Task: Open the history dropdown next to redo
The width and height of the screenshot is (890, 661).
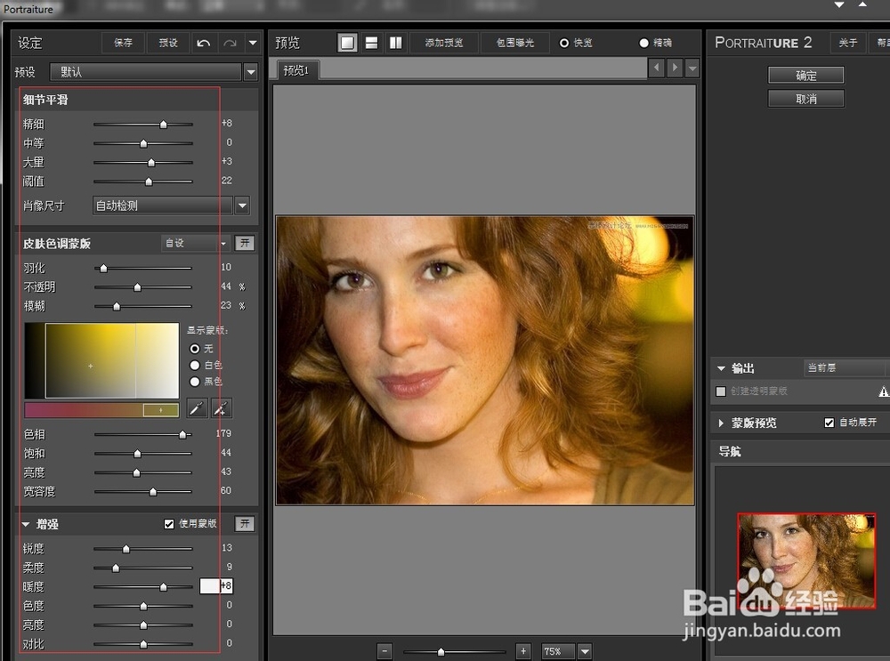Action: point(253,43)
